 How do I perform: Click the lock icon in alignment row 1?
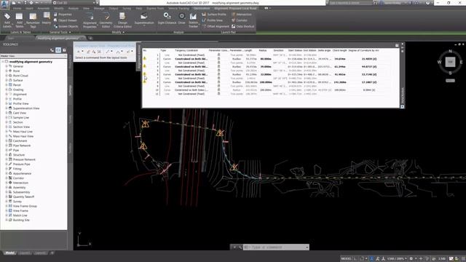click(218, 55)
